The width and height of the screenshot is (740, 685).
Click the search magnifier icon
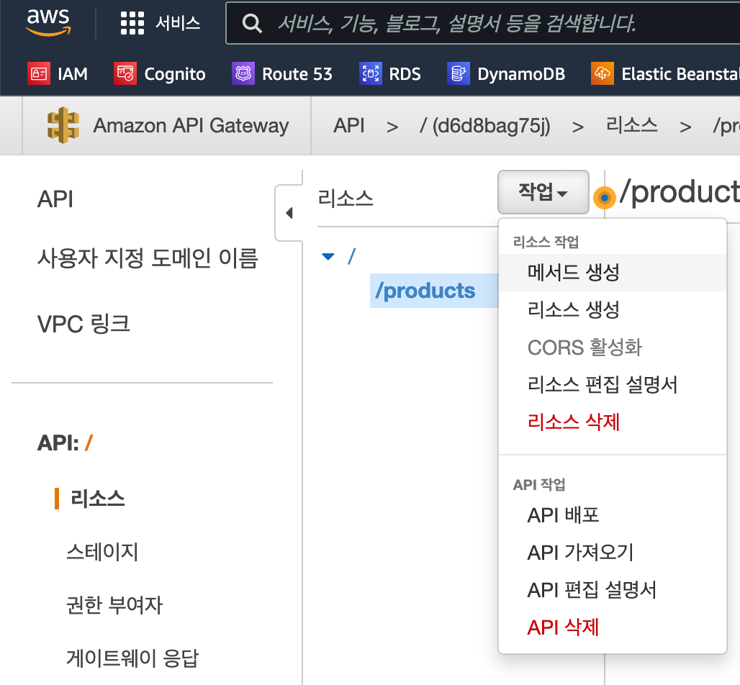[251, 22]
